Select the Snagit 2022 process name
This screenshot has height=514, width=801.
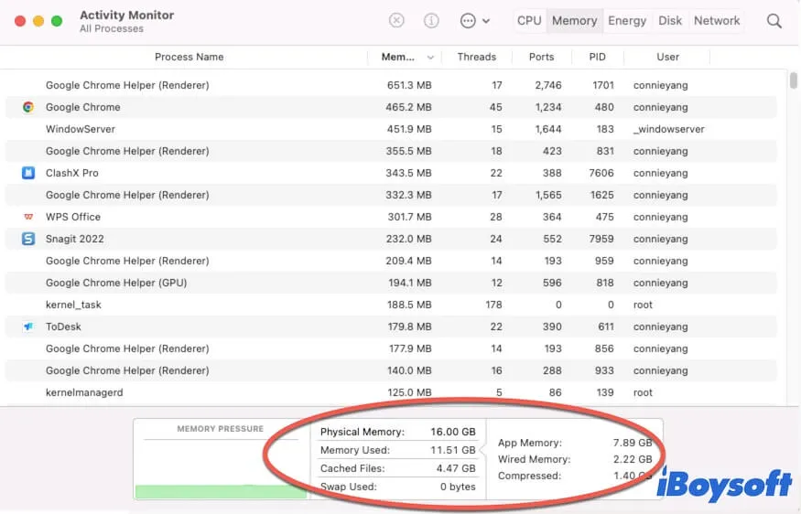[x=74, y=239]
